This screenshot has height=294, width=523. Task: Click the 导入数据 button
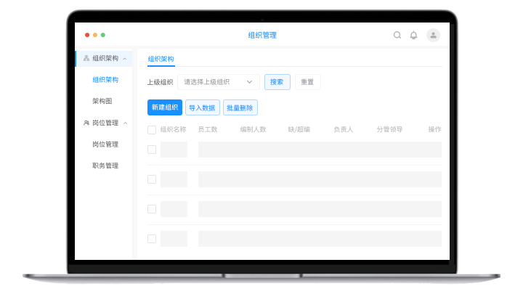coord(202,107)
